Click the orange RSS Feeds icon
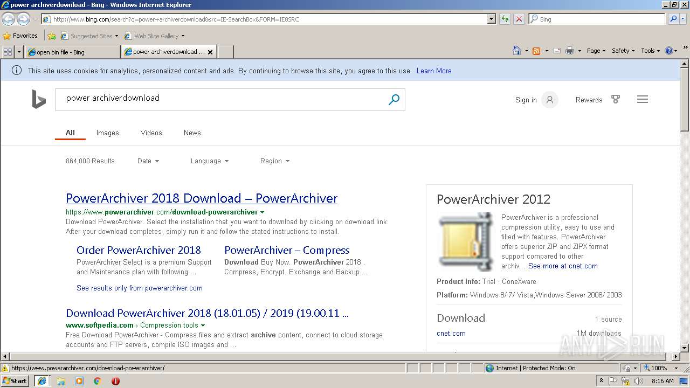 click(536, 51)
